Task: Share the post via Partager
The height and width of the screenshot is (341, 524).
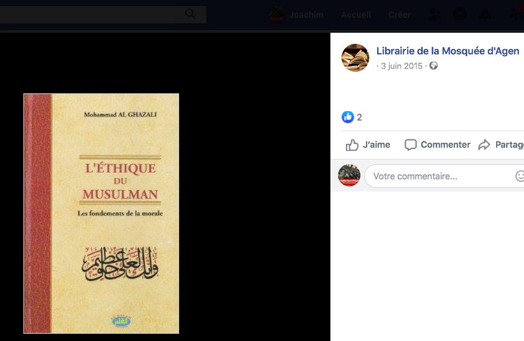Action: [501, 145]
